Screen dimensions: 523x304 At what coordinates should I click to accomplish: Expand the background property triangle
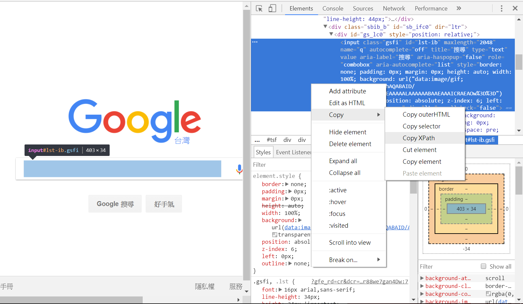point(300,220)
